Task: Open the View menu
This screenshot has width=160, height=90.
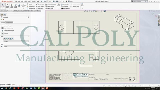Action: pos(22,1)
